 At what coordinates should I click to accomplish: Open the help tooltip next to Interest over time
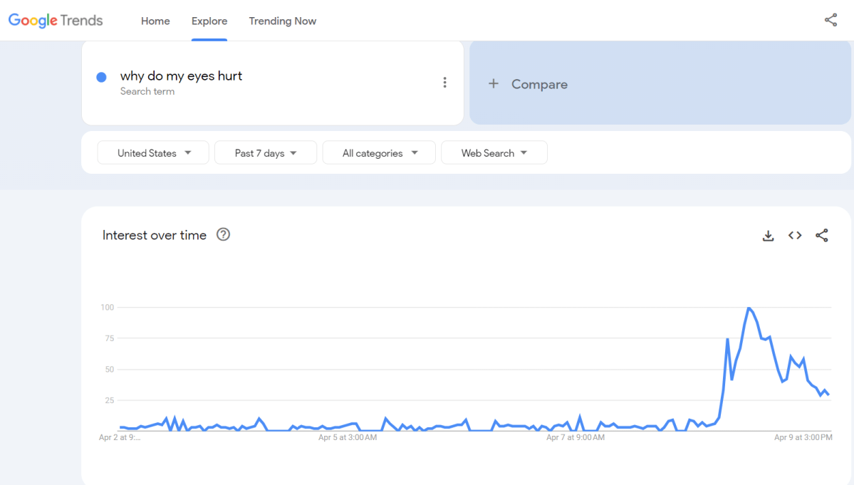(x=223, y=234)
